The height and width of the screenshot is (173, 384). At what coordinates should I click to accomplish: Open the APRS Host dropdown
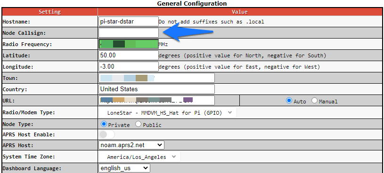tap(131, 145)
